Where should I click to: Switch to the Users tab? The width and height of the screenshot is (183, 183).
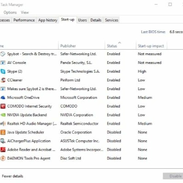click(x=82, y=20)
